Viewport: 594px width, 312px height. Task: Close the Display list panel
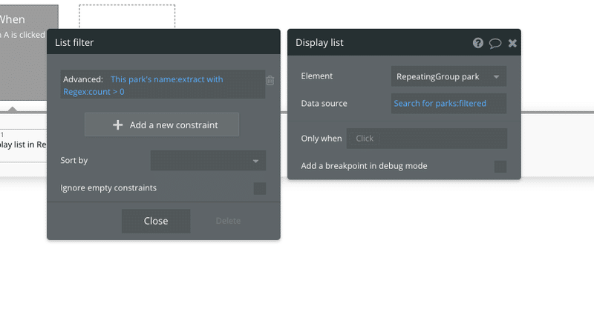point(512,43)
